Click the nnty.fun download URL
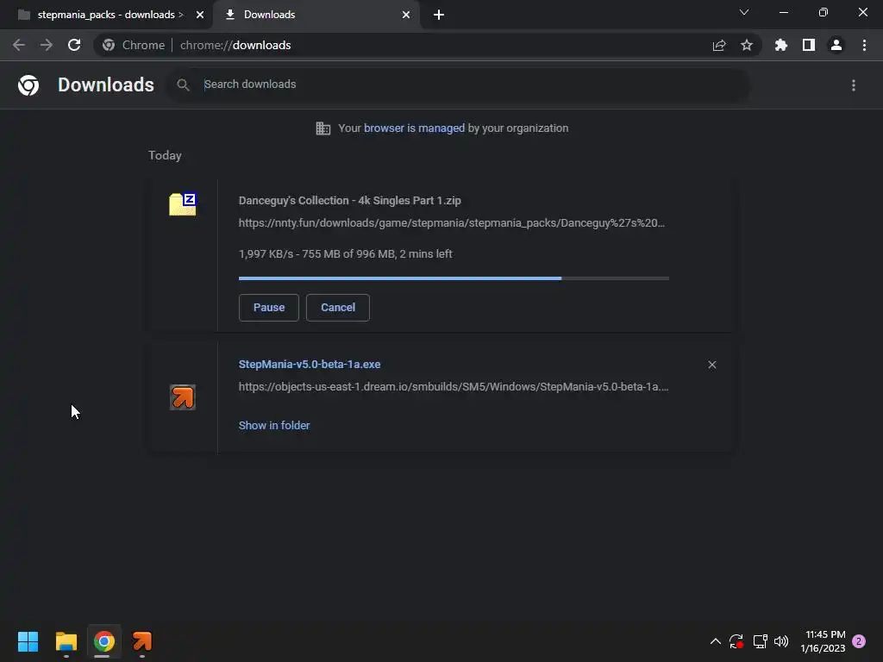 pos(452,223)
